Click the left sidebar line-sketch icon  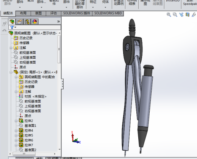click(4, 30)
